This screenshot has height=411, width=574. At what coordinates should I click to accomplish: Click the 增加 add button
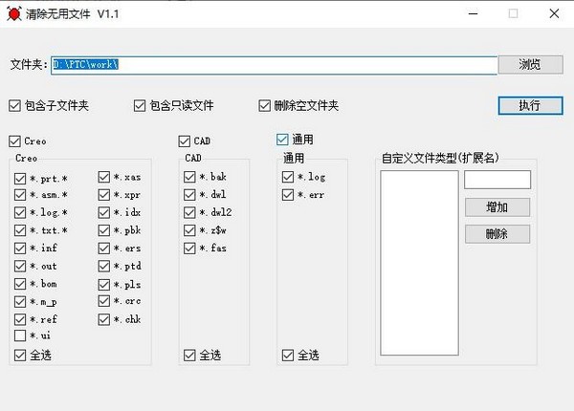[497, 207]
